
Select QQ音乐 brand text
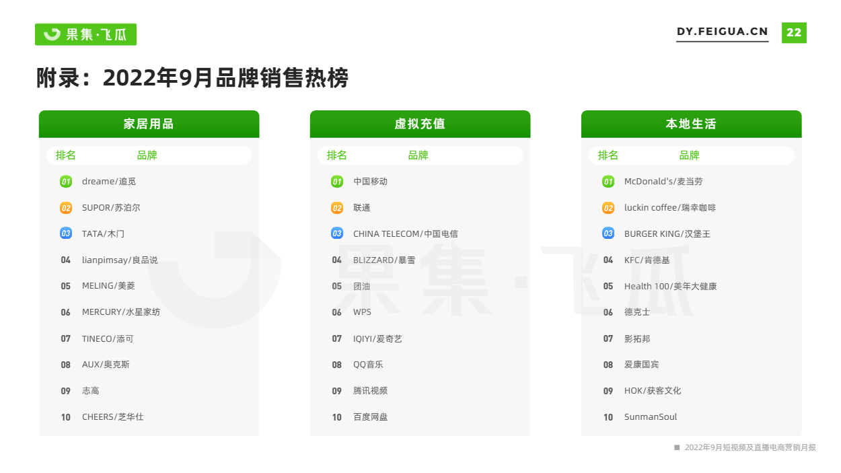point(368,365)
